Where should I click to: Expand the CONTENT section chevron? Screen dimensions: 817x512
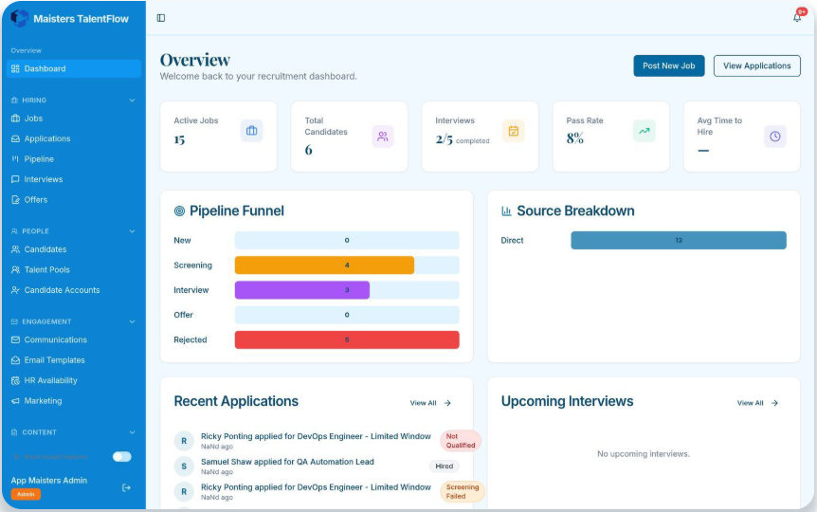132,432
